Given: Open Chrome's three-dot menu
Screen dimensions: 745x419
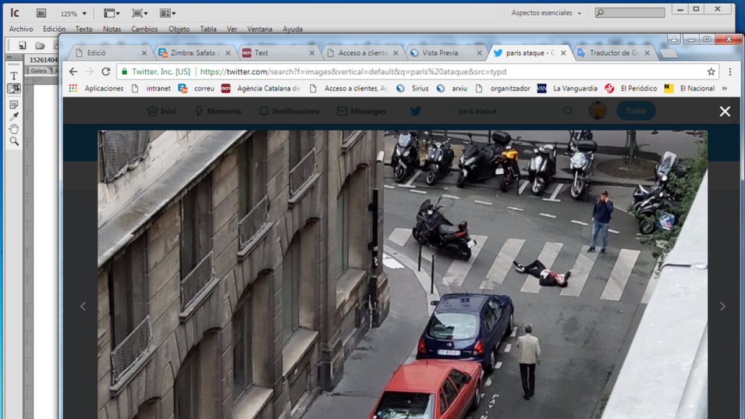Looking at the screenshot, I should pos(729,72).
